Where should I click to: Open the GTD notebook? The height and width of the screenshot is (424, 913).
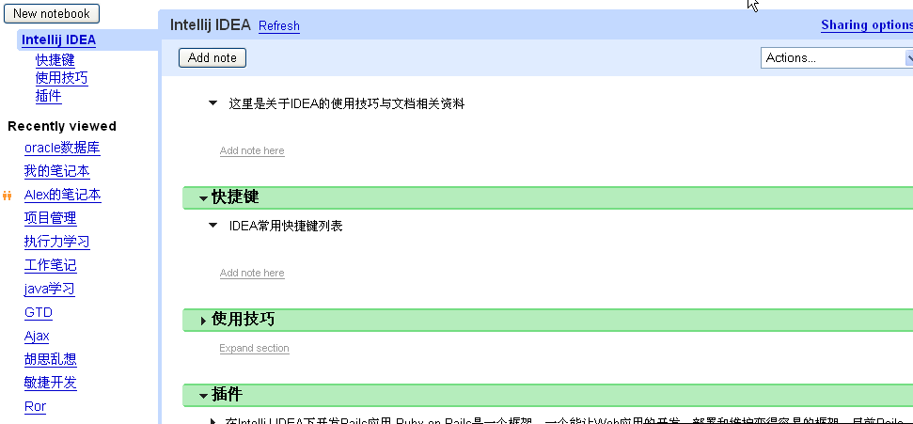tap(39, 313)
